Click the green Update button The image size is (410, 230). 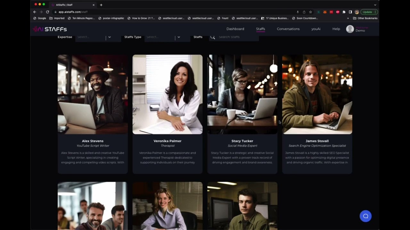(x=369, y=12)
